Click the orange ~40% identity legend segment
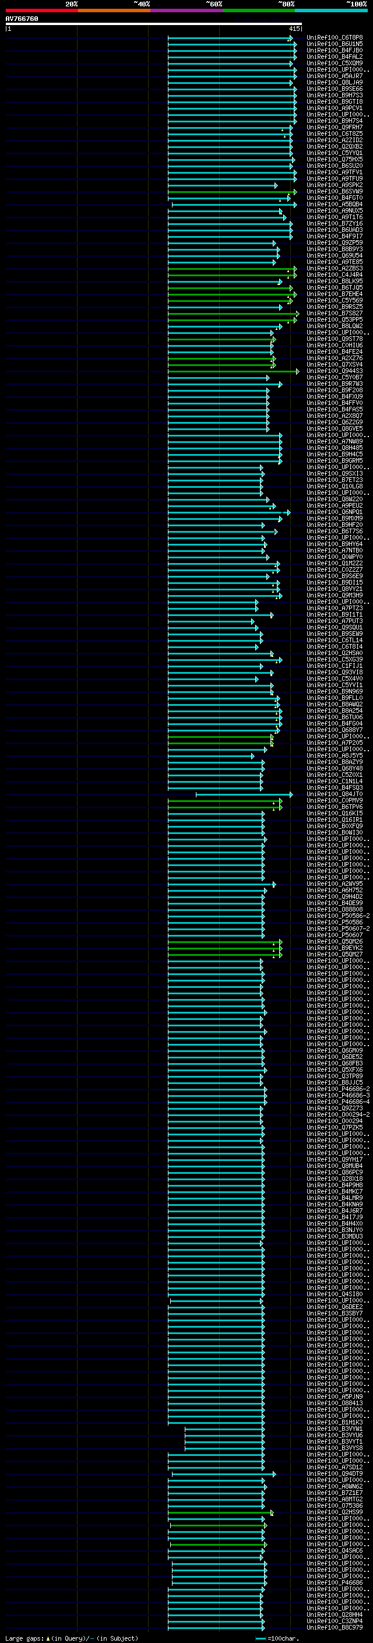The height and width of the screenshot is (1643, 373). pos(114,10)
